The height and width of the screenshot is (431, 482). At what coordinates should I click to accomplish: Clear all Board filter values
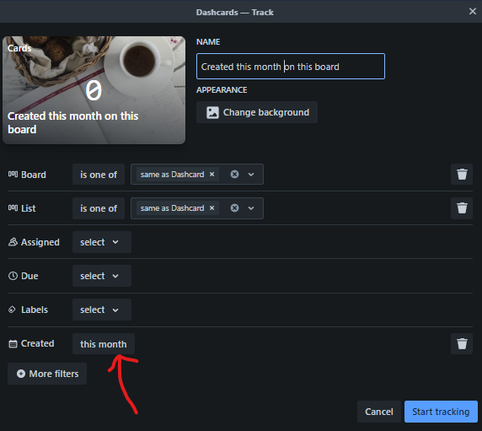(x=234, y=175)
